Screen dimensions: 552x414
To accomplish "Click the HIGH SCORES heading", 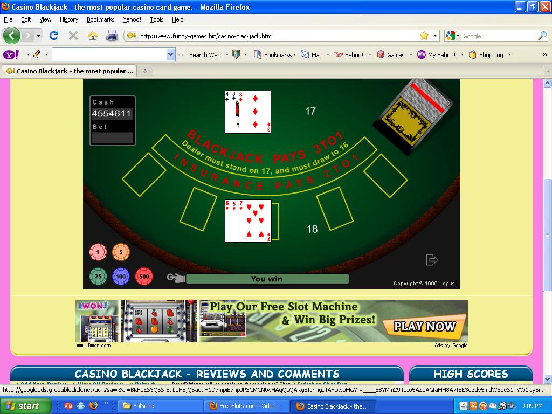I will (x=471, y=374).
